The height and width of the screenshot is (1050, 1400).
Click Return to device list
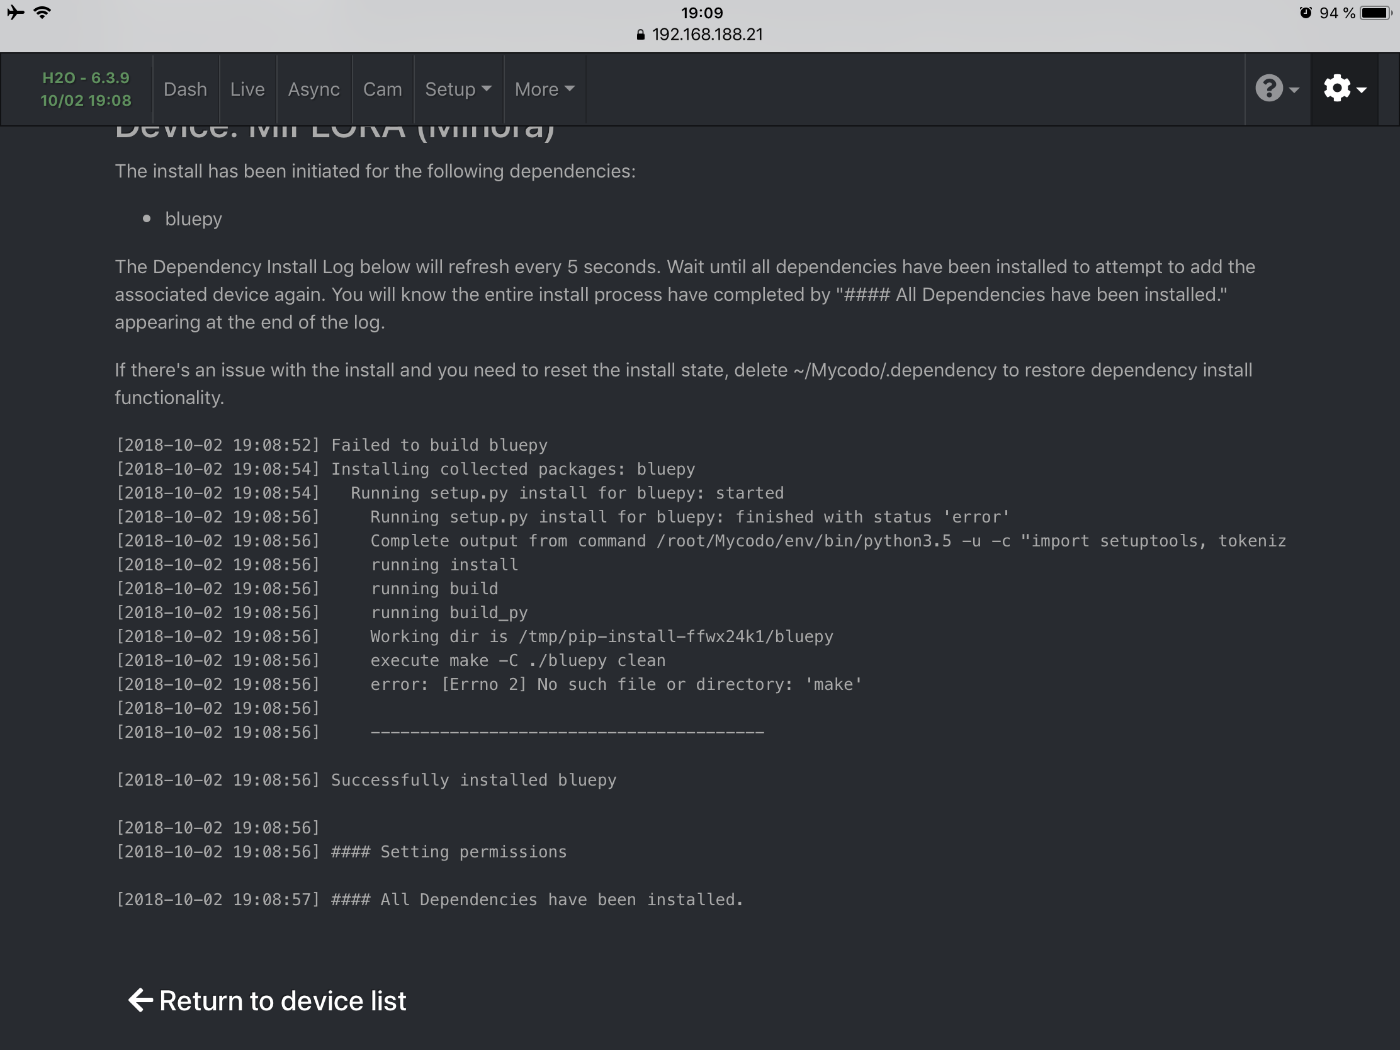click(283, 1000)
